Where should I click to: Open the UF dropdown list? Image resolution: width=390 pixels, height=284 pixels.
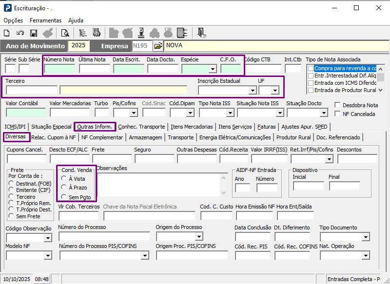coord(275,91)
